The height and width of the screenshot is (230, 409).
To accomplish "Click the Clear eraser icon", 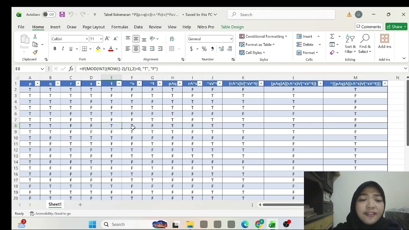I will [x=332, y=52].
